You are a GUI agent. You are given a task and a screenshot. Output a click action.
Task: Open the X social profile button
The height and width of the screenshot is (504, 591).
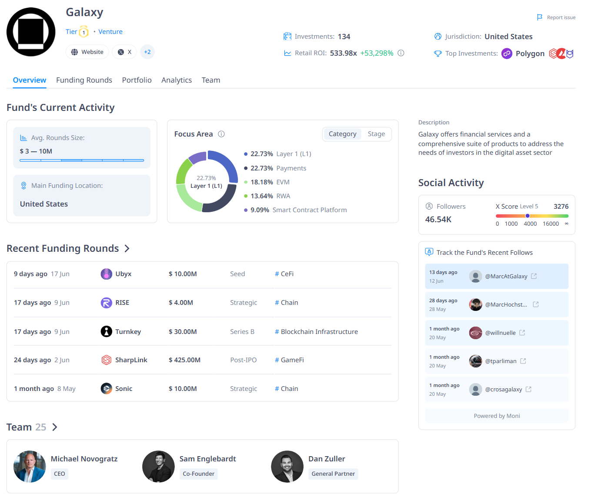coord(124,52)
